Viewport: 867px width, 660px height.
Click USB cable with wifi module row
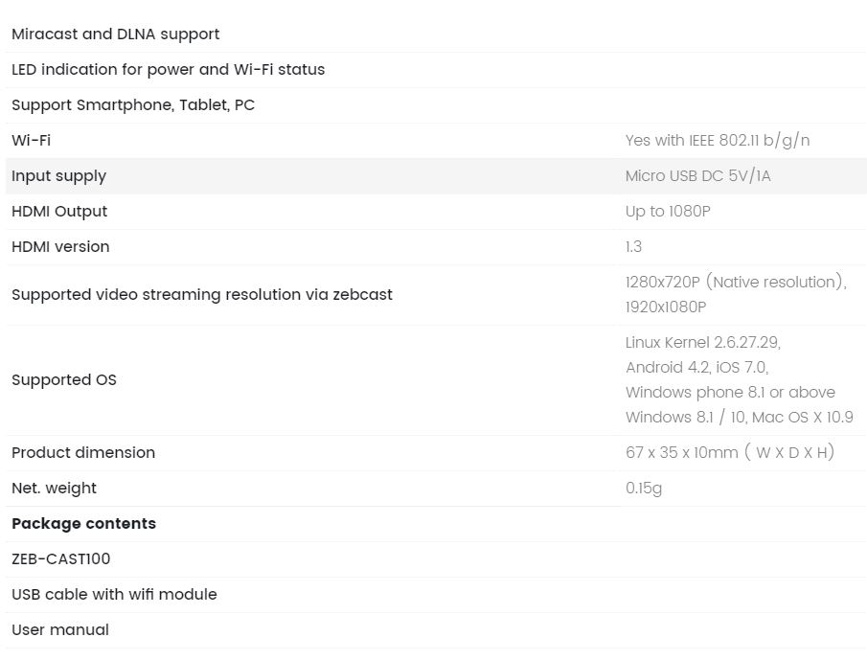click(x=436, y=595)
